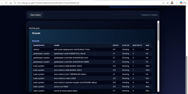The width and height of the screenshot is (188, 94).
Task: Open the browser profile avatar
Action: tap(172, 3)
